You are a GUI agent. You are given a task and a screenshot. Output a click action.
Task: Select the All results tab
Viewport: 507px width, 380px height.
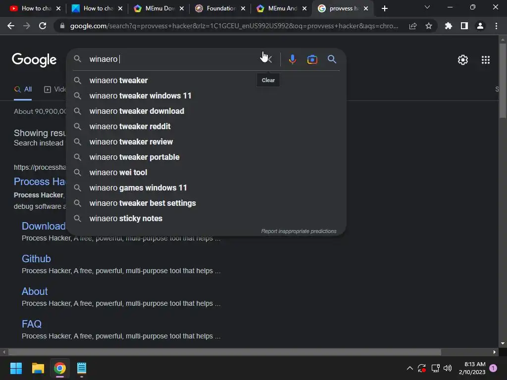click(23, 90)
